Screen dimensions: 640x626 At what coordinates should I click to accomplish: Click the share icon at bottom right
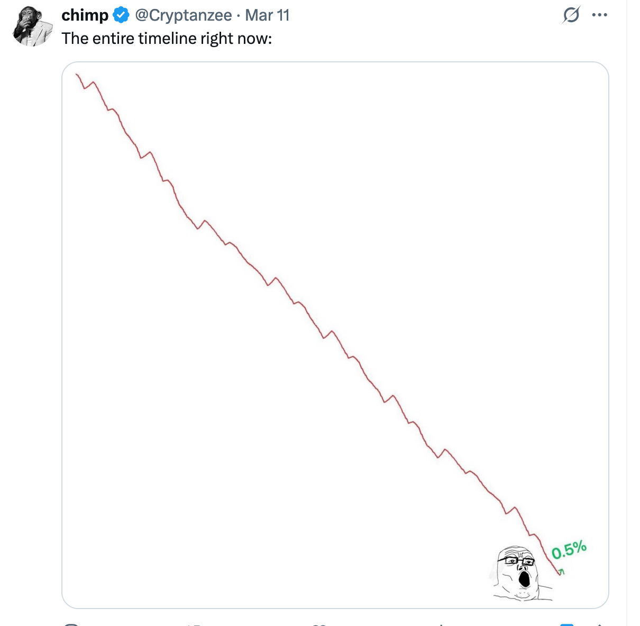599,624
